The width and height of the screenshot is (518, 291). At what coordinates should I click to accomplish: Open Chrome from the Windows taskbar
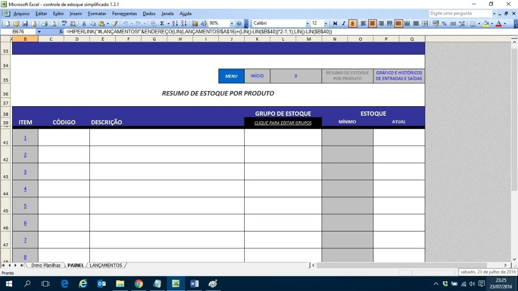pos(139,284)
